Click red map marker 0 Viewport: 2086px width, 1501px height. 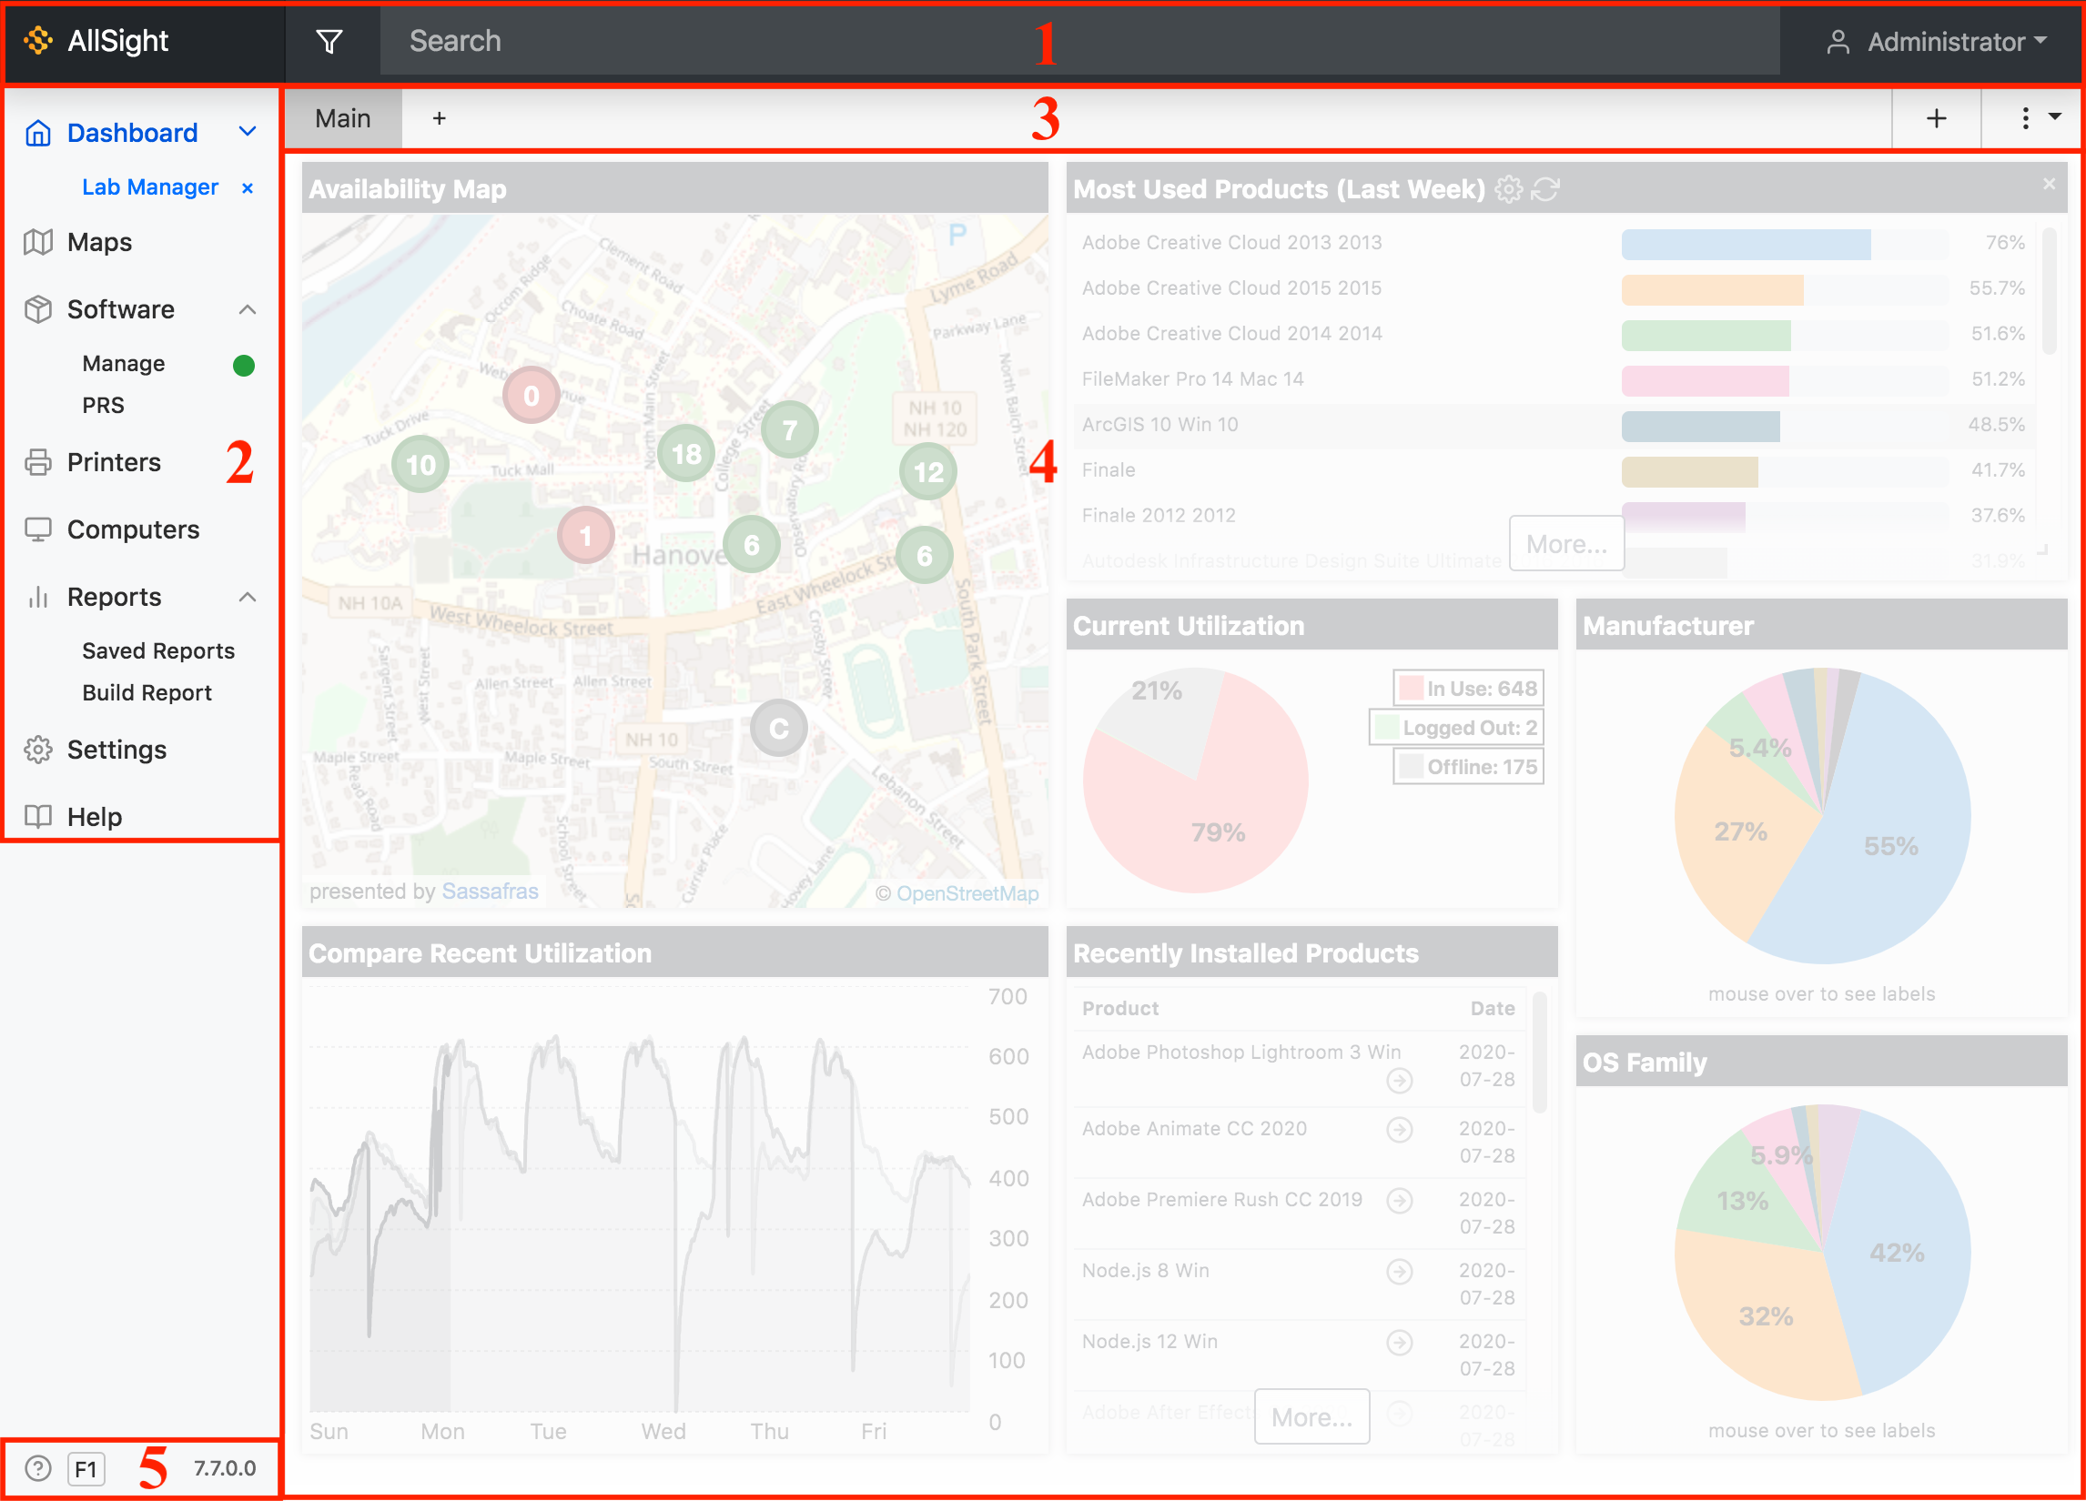click(531, 395)
